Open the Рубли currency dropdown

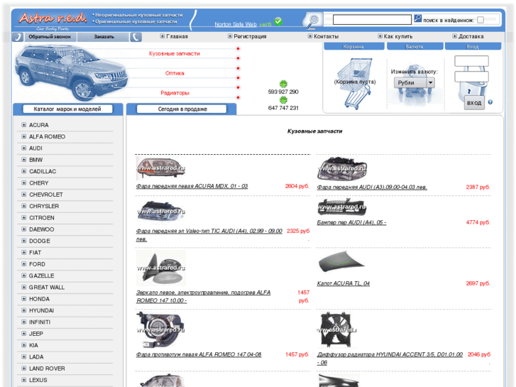(415, 82)
